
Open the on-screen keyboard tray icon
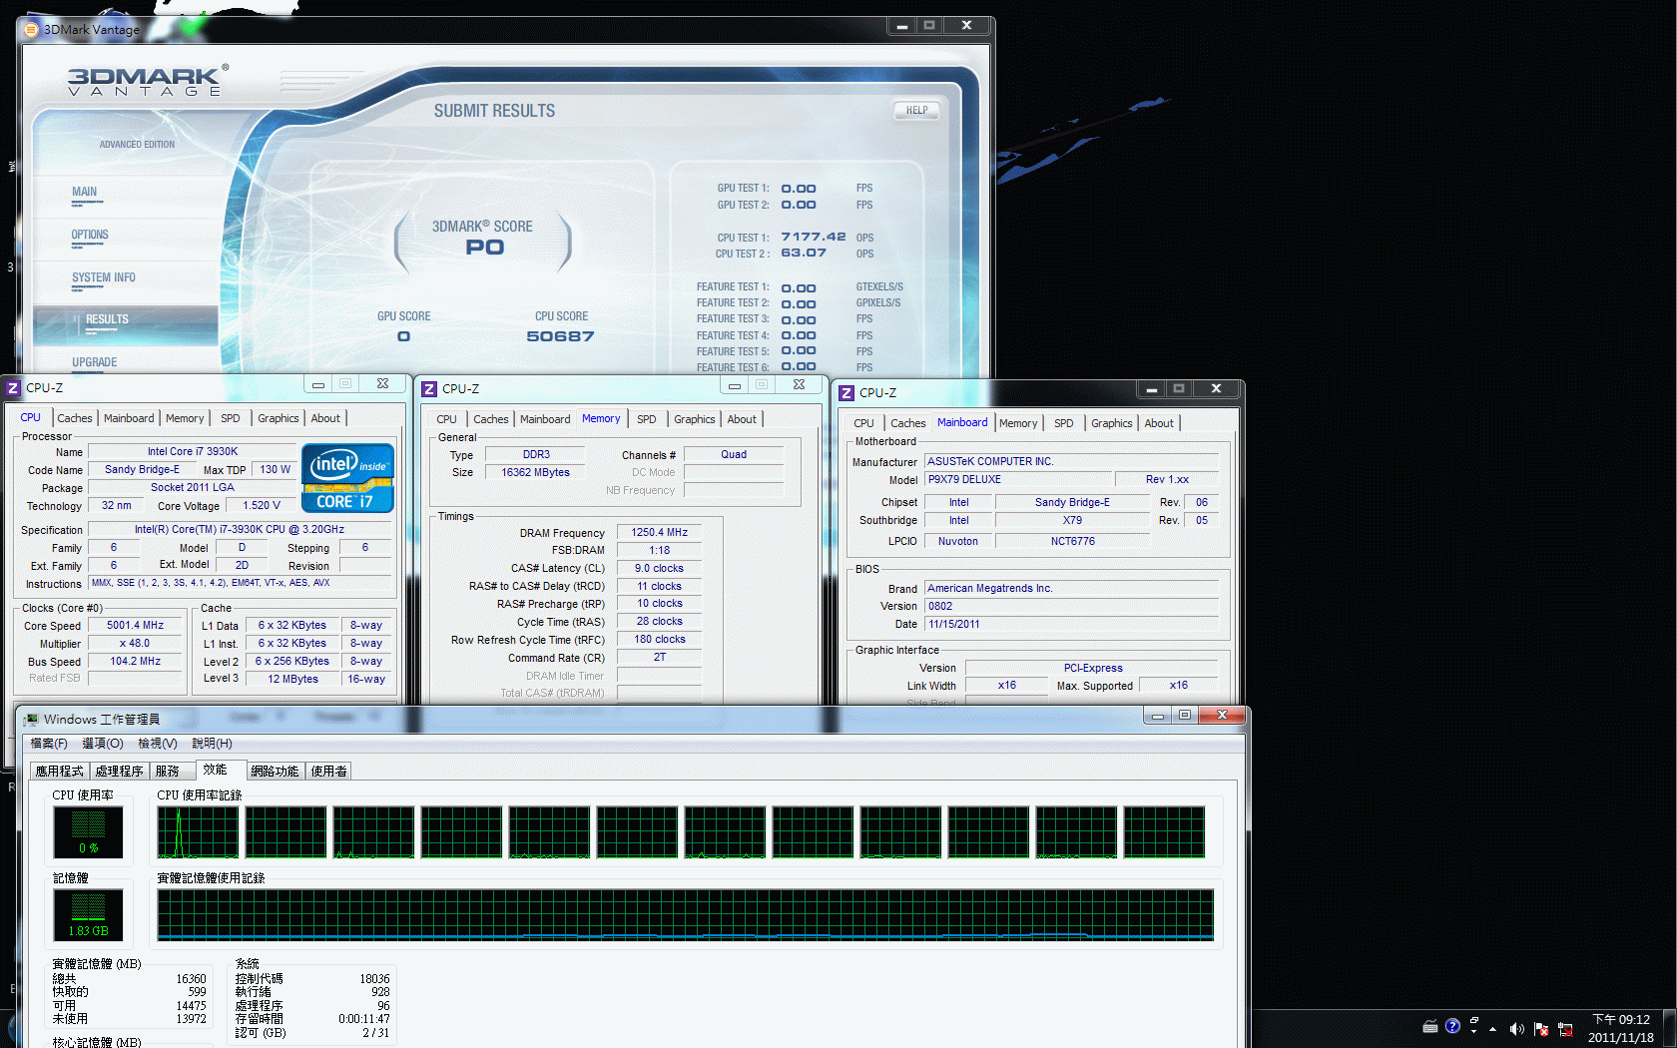click(1430, 1026)
